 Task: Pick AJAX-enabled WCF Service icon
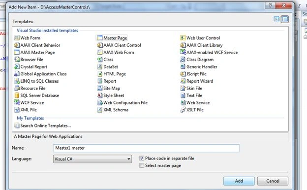tap(183, 52)
